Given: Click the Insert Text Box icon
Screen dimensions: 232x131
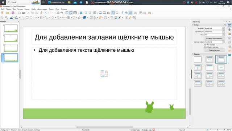Looking at the screenshot, I should [113, 13].
